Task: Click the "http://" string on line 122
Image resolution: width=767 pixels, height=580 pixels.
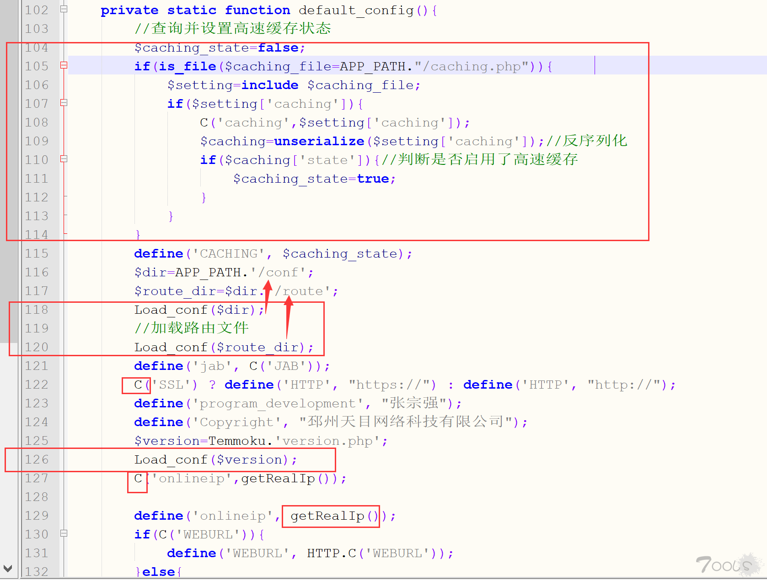Action: tap(624, 385)
